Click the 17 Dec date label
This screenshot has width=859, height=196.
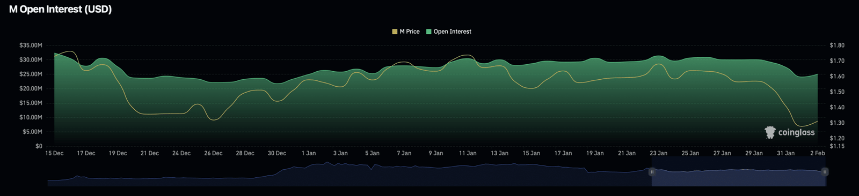86,153
